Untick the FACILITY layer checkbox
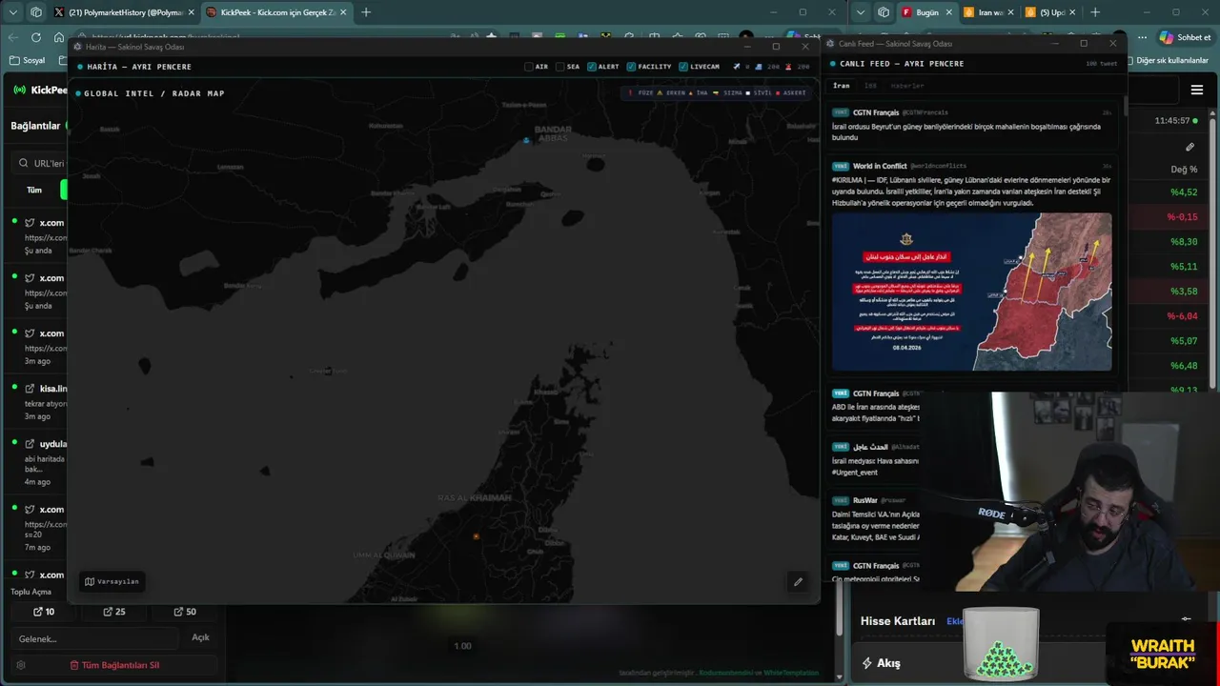This screenshot has width=1220, height=686. (x=632, y=67)
